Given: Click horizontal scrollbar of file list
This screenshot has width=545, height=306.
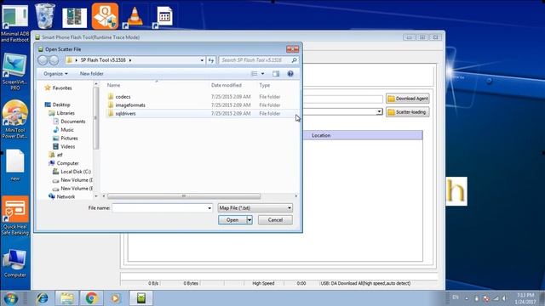Looking at the screenshot, I should click(184, 196).
